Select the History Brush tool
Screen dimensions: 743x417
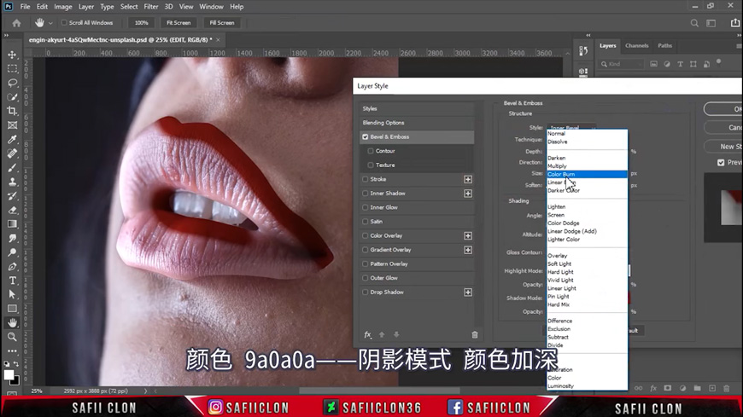(12, 196)
